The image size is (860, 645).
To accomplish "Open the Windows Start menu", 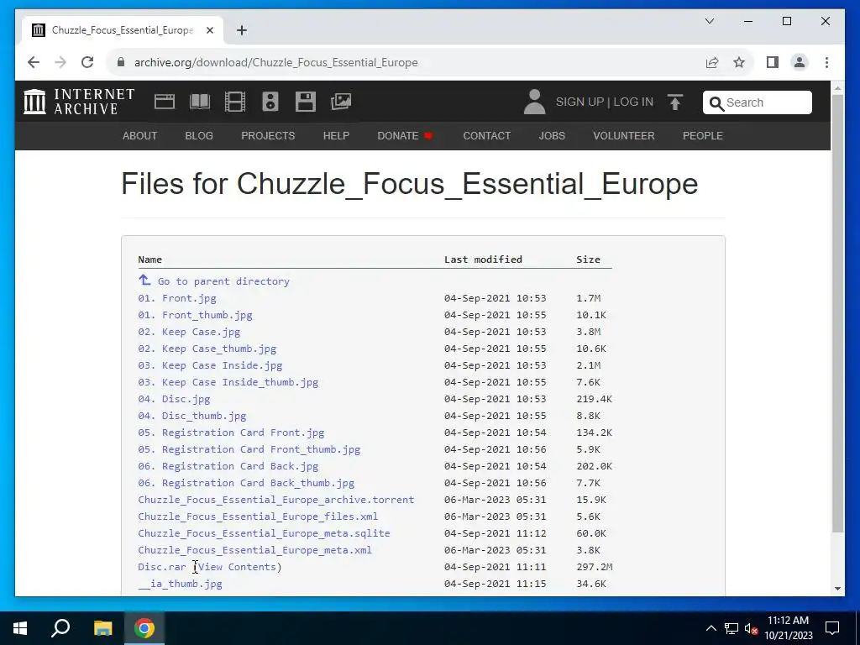I will pos(20,628).
